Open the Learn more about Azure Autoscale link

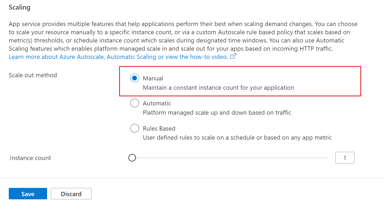[x=118, y=57]
